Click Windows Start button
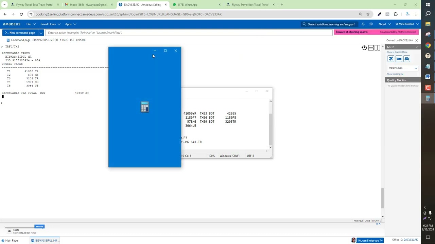 [428, 4]
